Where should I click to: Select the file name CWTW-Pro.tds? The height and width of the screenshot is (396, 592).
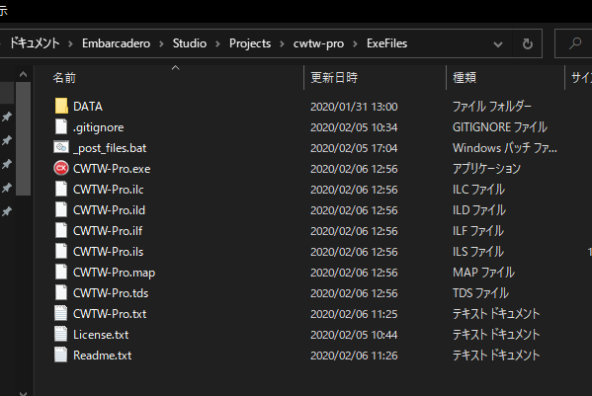point(111,293)
